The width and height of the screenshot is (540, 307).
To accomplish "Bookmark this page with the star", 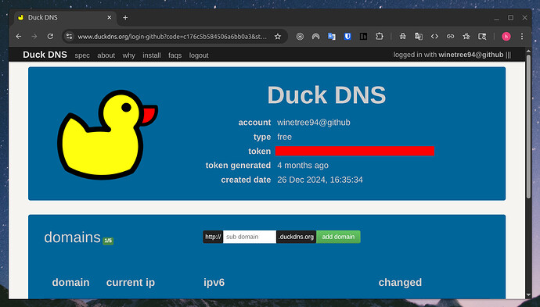I will pos(278,37).
